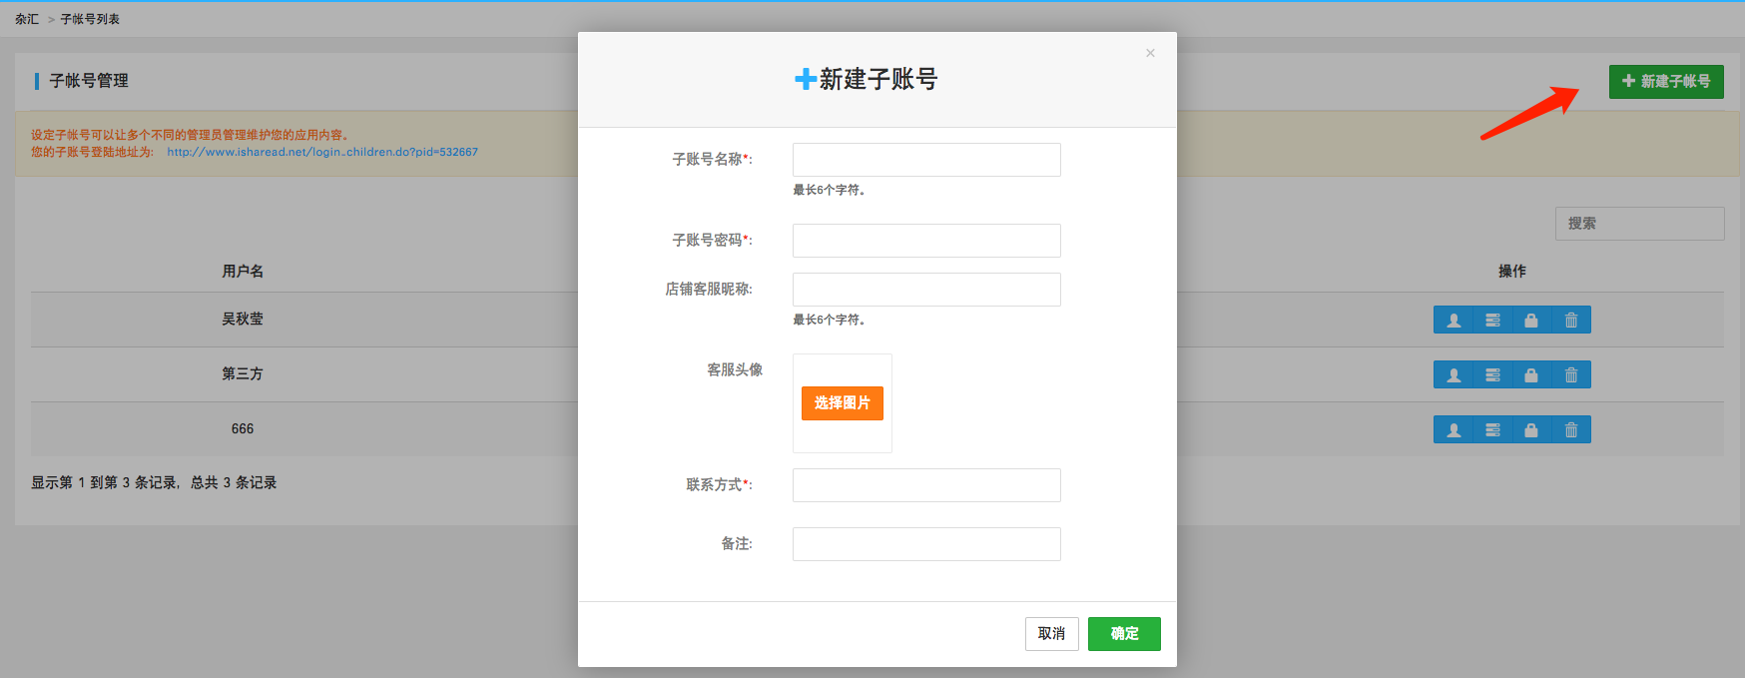
Task: Focus the 子账号密码 field
Action: pos(925,241)
